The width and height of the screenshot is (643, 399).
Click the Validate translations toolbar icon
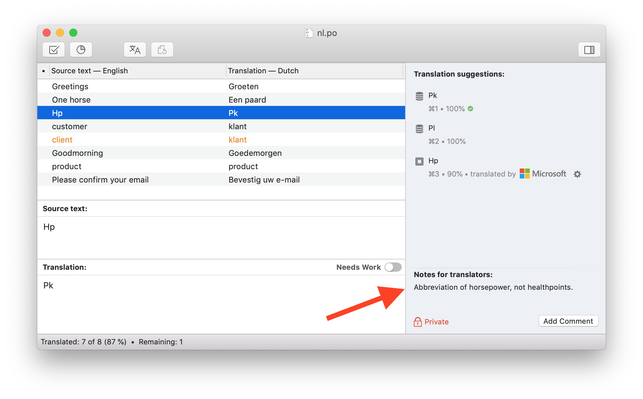click(x=54, y=50)
